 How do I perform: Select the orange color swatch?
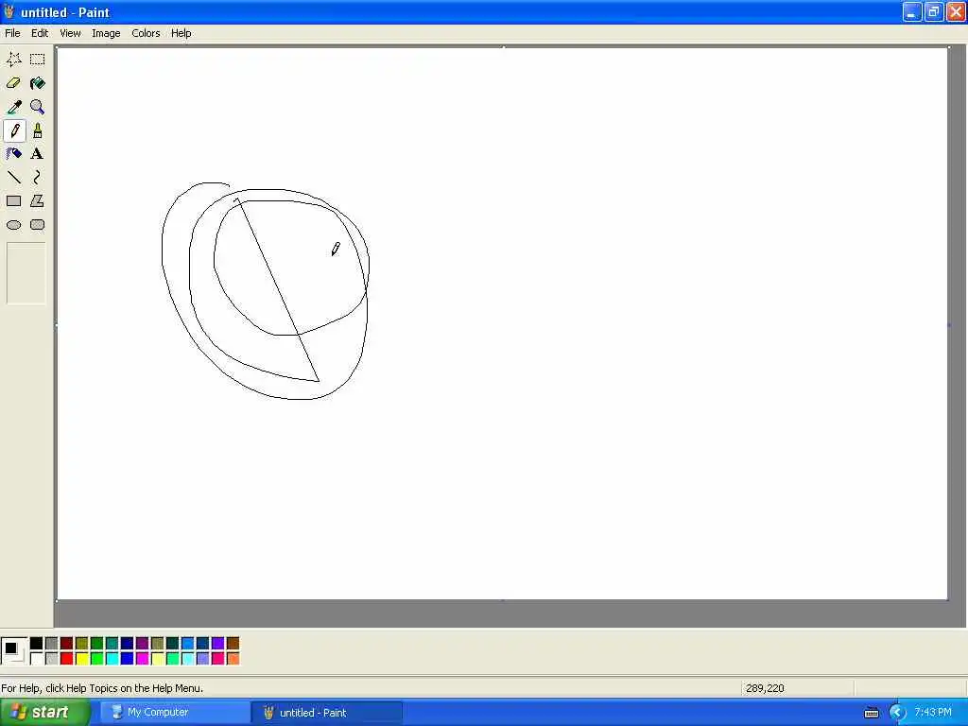pos(233,659)
